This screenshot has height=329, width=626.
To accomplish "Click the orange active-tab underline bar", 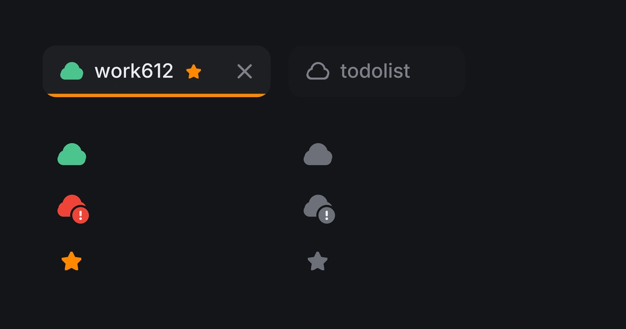I will 156,95.
